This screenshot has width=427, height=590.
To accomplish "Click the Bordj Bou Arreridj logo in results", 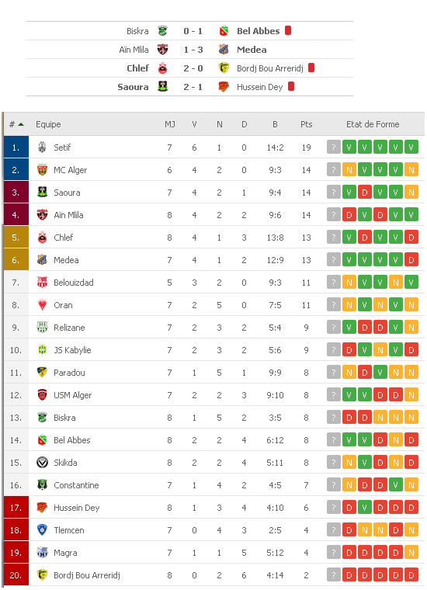I will point(224,68).
